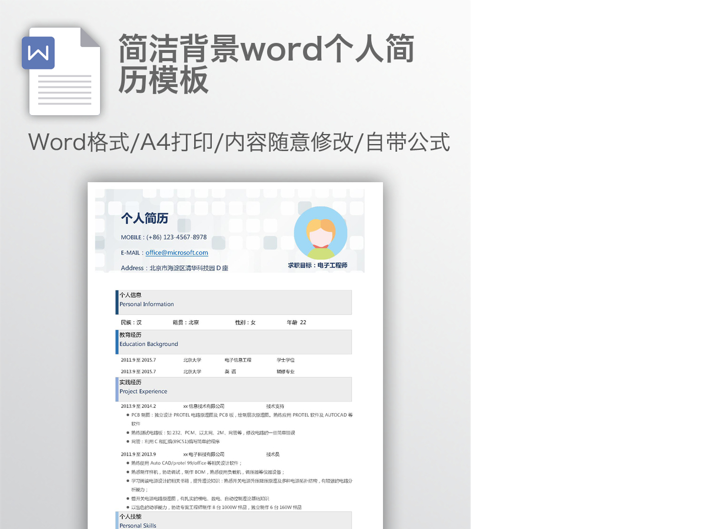Viewport: 706px width, 529px height.
Task: Click the Personal Information section header
Action: click(x=234, y=302)
